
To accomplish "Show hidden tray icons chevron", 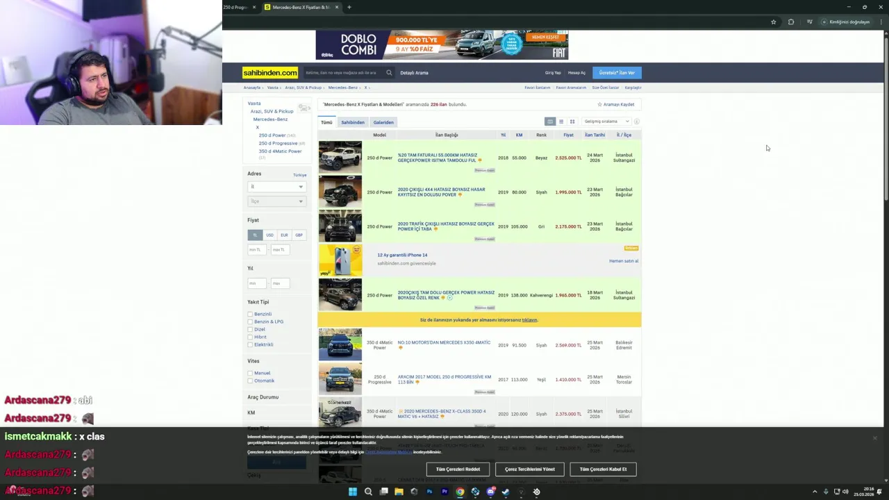I will point(815,492).
